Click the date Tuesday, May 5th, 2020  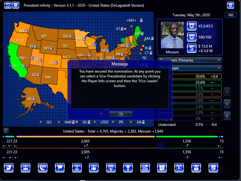coord(191,15)
